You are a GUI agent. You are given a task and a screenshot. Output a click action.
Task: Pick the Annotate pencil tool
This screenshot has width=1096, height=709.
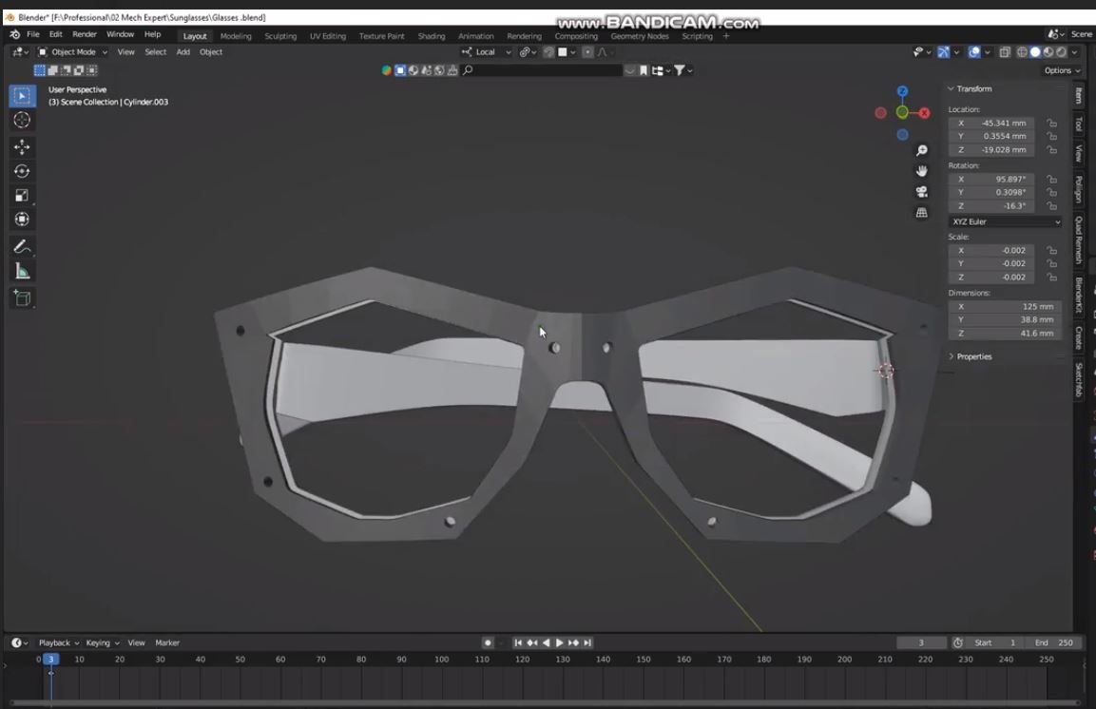[22, 246]
